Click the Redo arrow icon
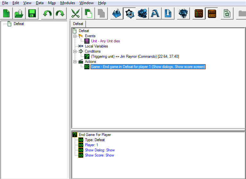 pyautogui.click(x=60, y=13)
